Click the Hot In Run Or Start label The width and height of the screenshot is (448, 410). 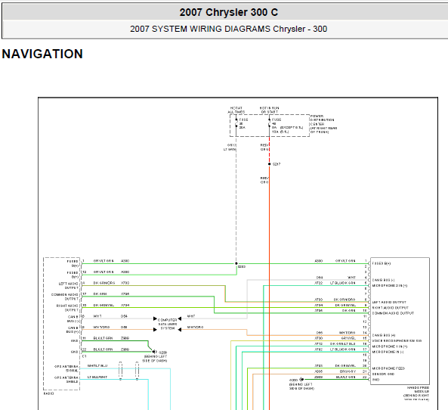[270, 110]
